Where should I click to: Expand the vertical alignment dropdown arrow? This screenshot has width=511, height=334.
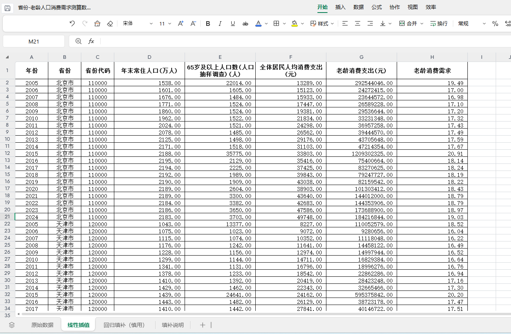pos(390,24)
